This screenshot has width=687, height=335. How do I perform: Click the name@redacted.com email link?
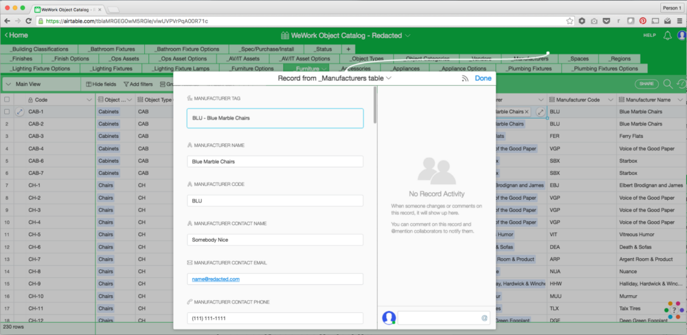216,279
